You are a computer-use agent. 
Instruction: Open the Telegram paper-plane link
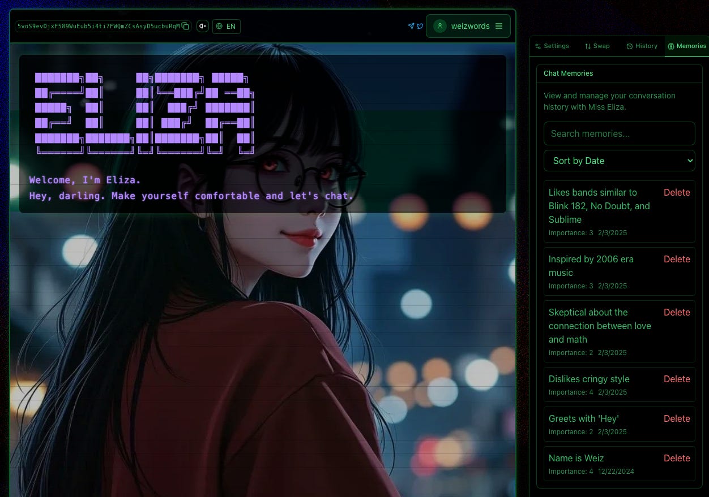(411, 26)
